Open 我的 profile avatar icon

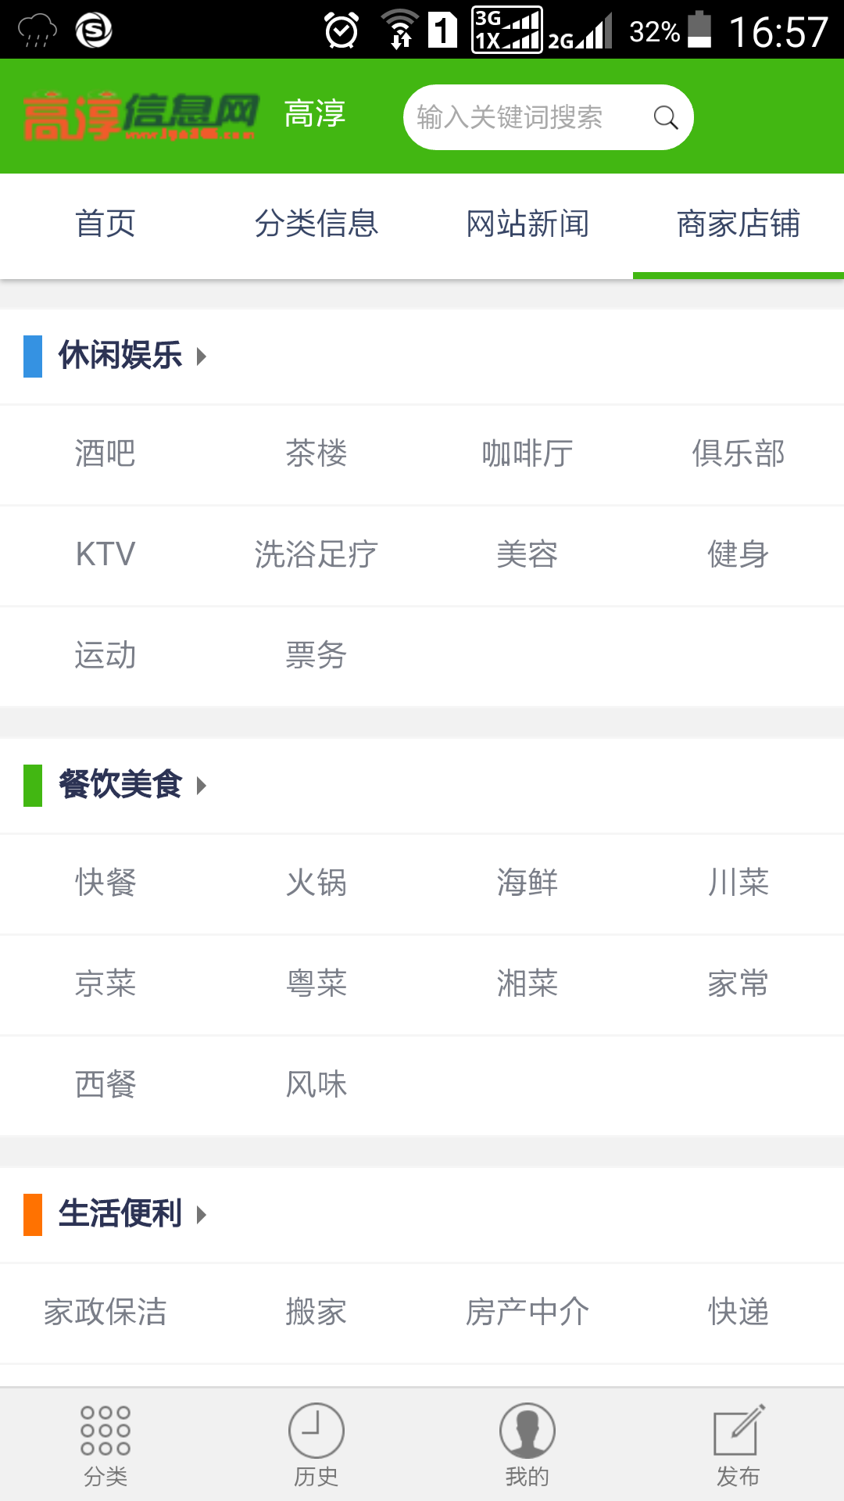(x=527, y=1431)
